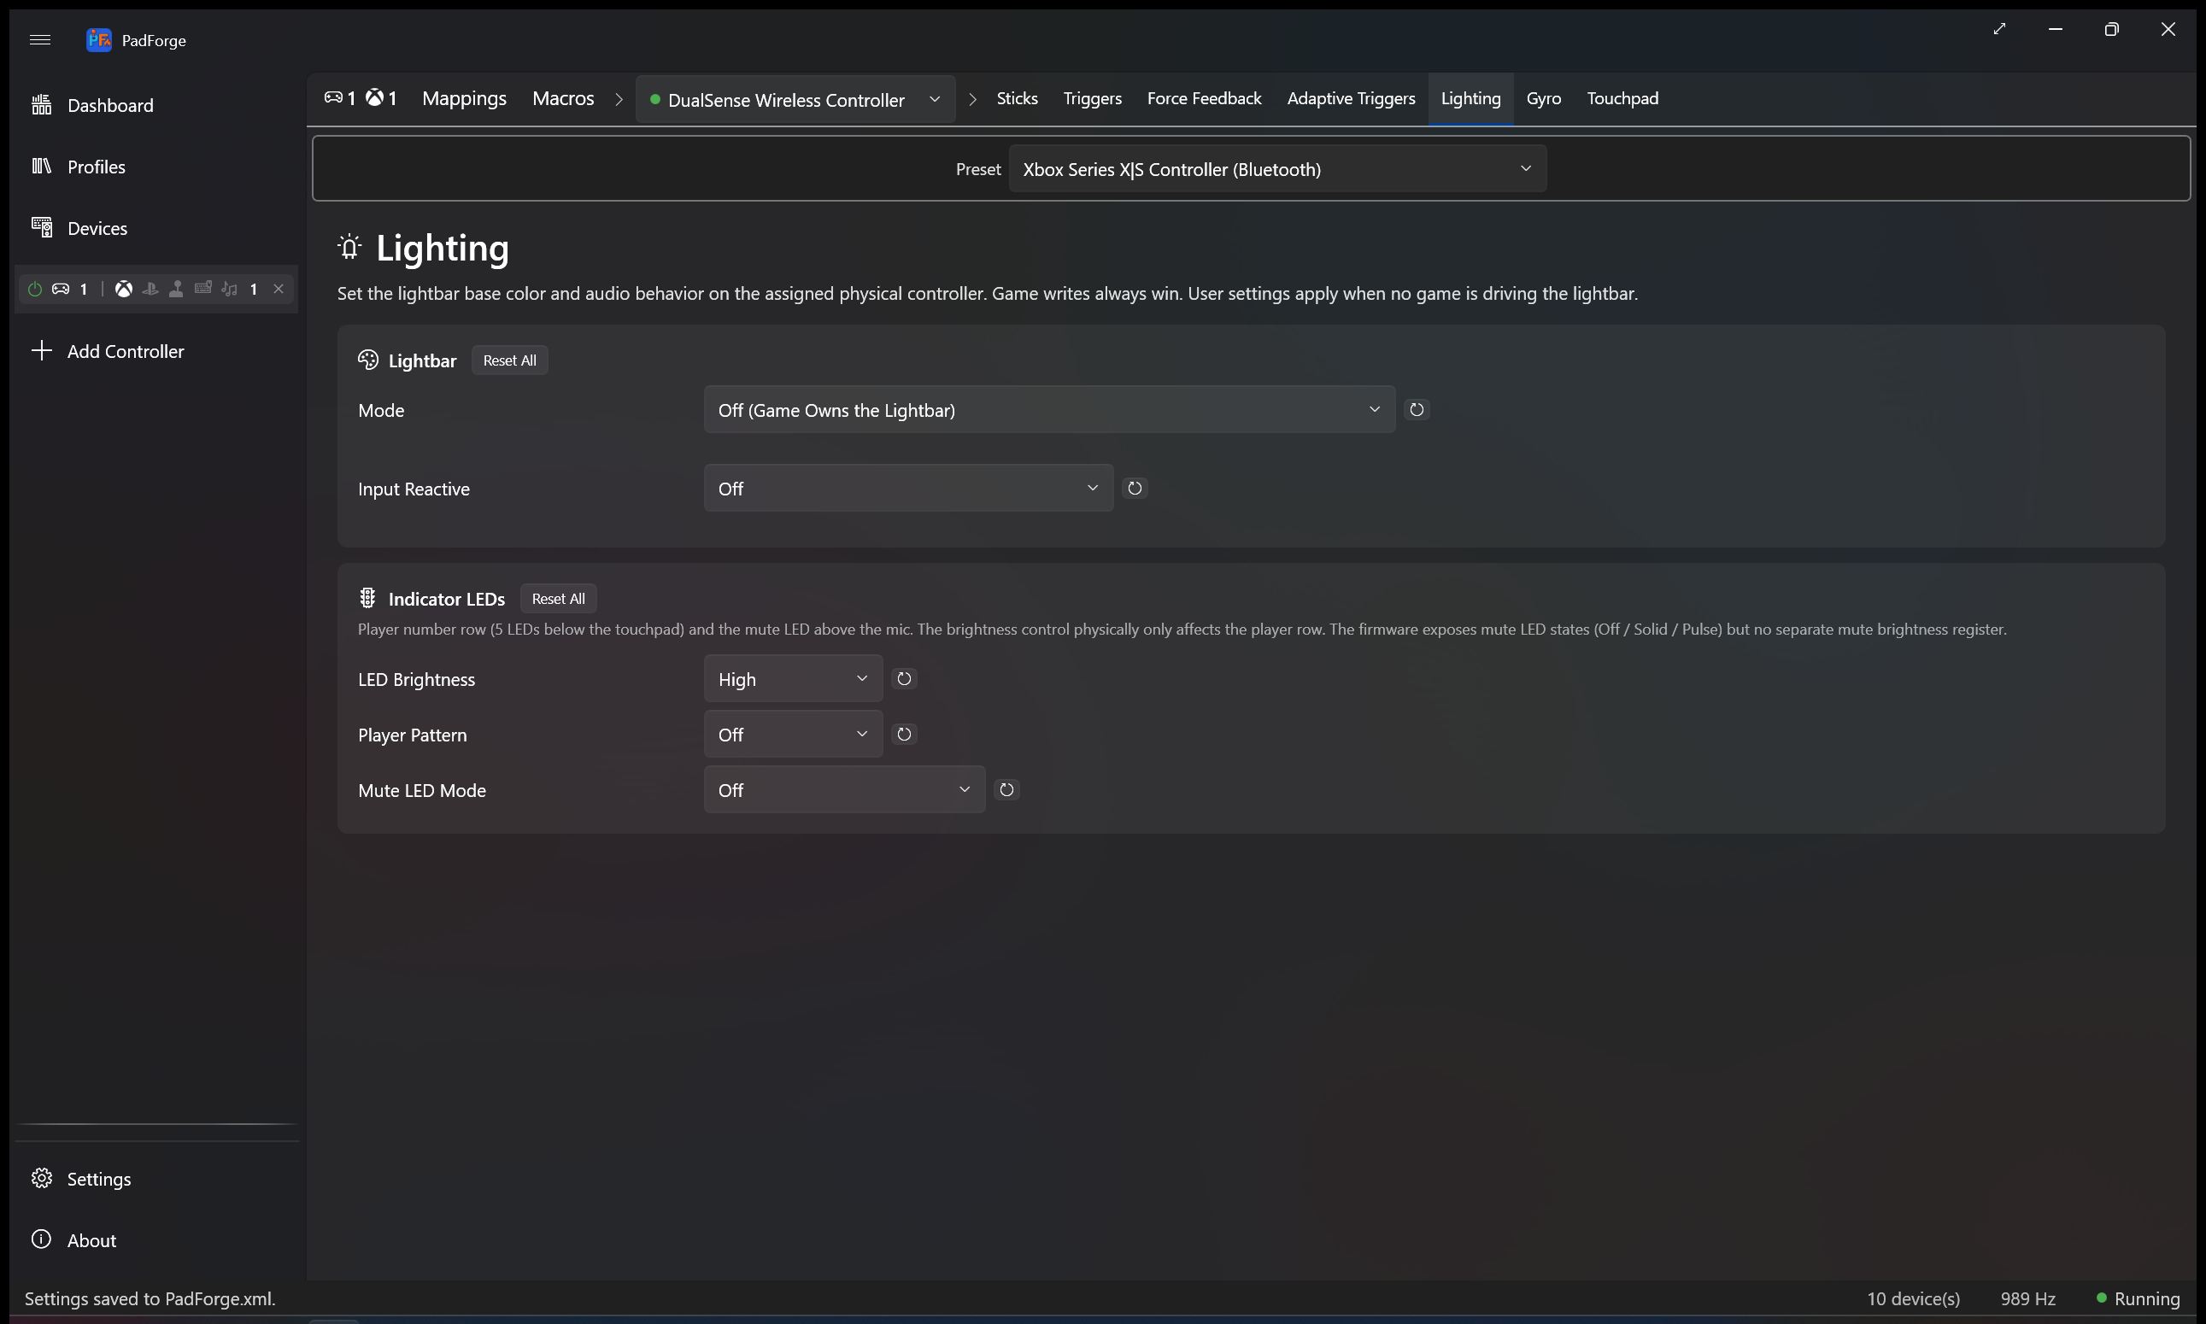Switch to the Macros tab
Screen dimensions: 2206x1324
coord(563,98)
